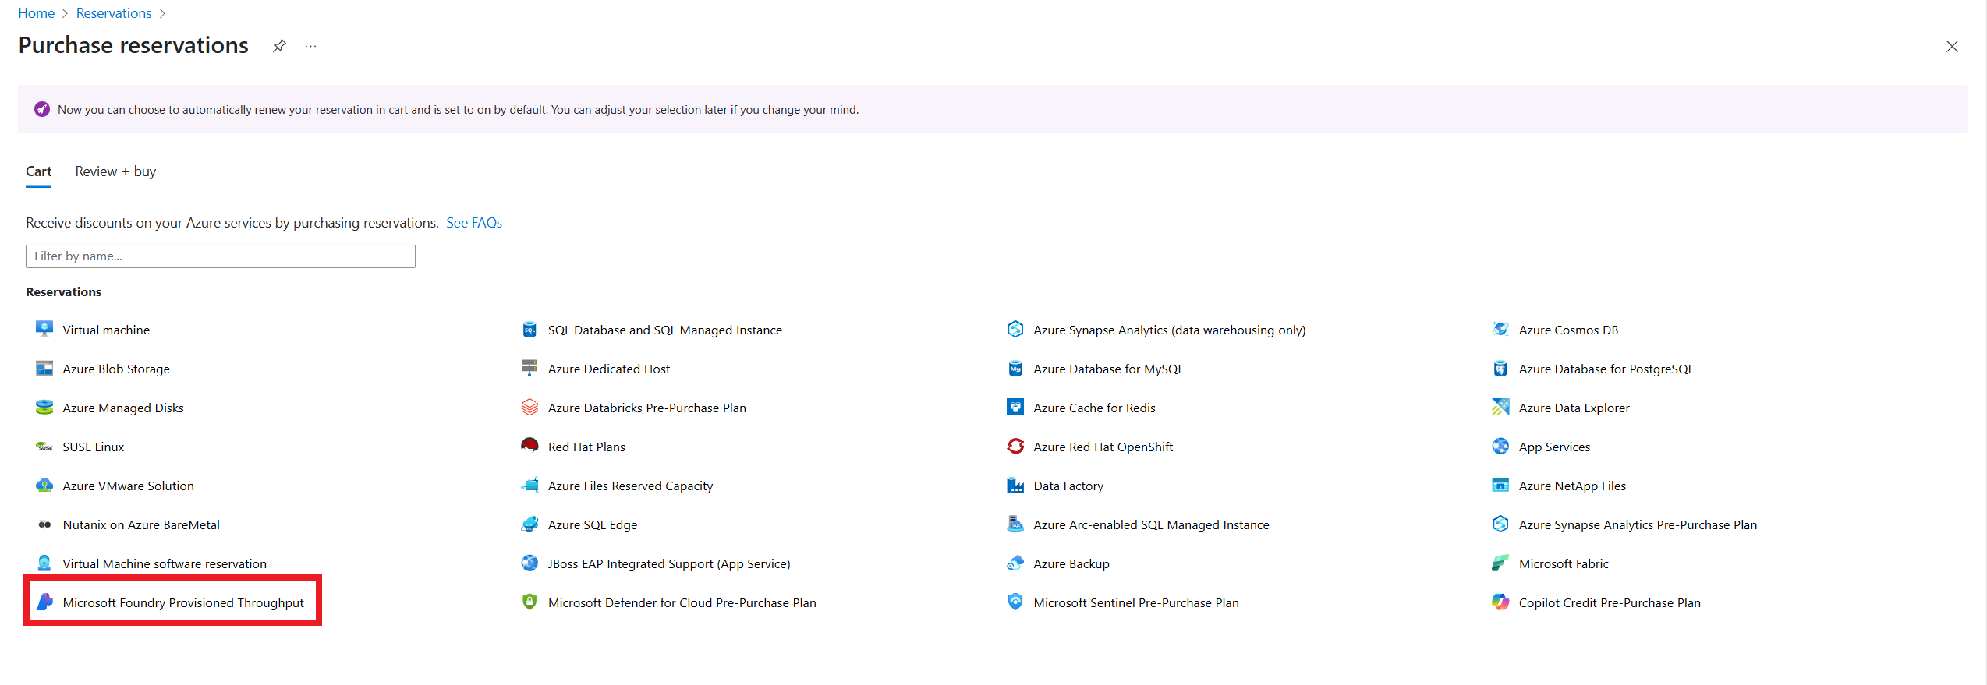Open the Azure Cache for Redis icon
The image size is (1987, 685).
[x=1015, y=407]
